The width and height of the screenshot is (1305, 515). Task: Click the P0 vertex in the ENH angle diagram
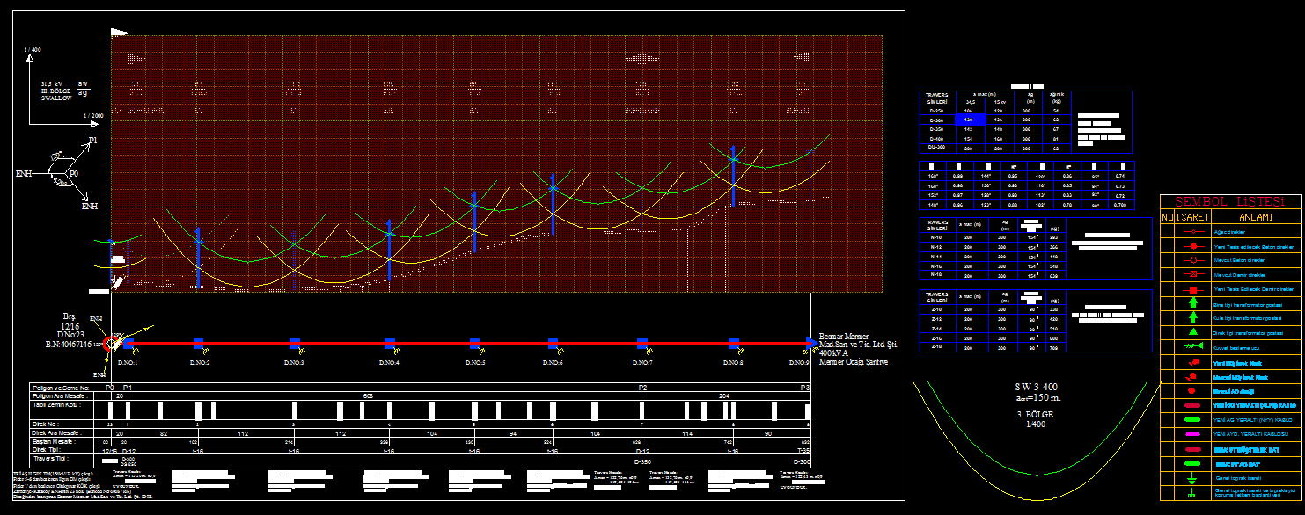[x=73, y=174]
